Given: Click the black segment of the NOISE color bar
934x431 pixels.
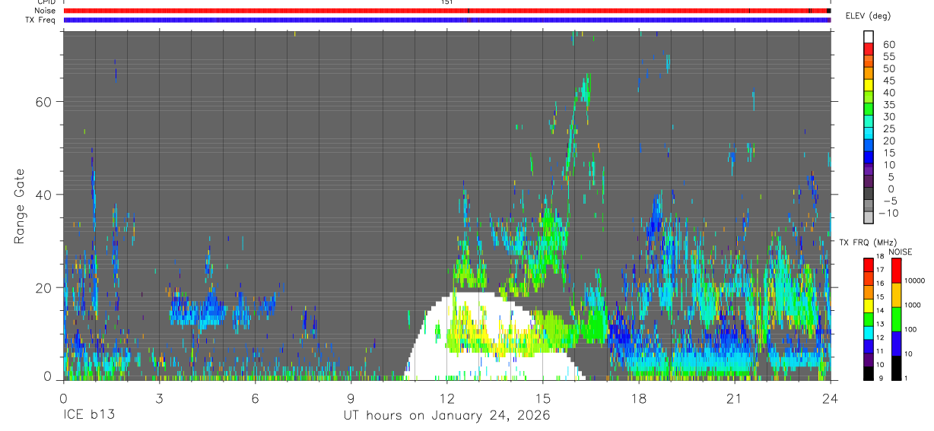Looking at the screenshot, I should tap(897, 368).
